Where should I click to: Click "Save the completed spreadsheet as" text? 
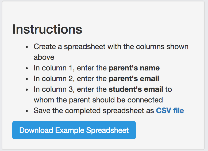(94, 110)
